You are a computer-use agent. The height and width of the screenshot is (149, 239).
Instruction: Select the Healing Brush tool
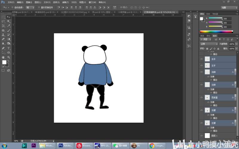point(3,30)
